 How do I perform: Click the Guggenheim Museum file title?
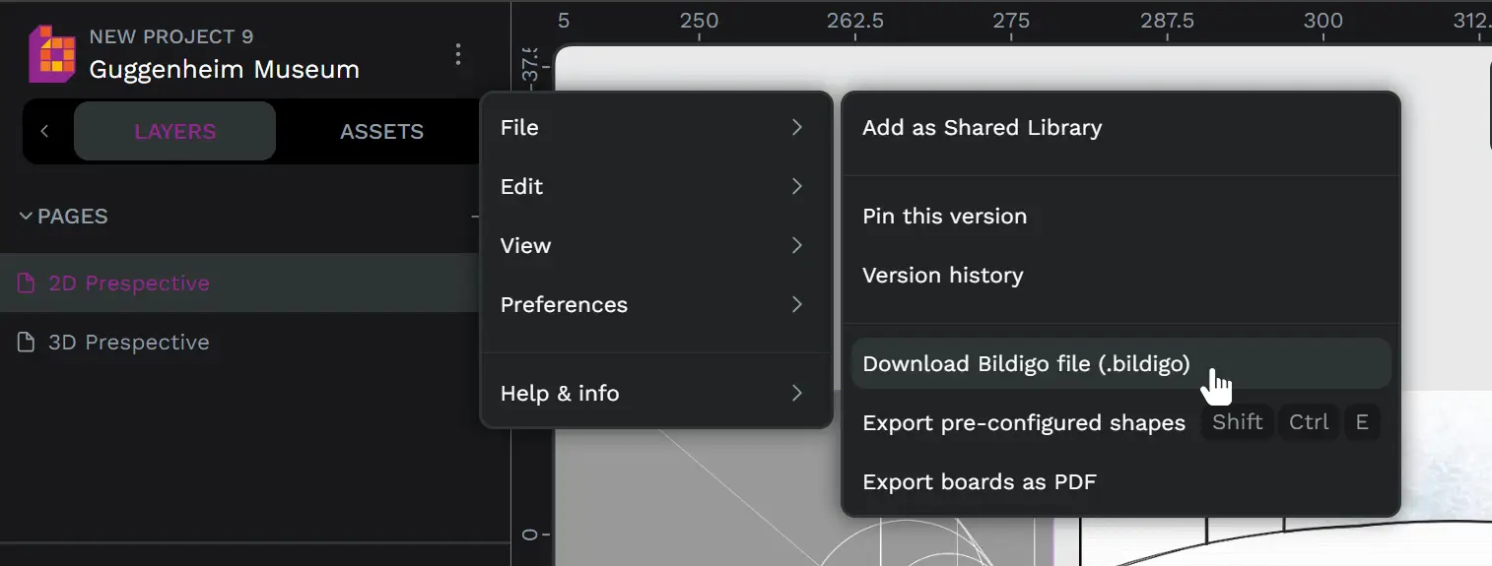tap(224, 70)
